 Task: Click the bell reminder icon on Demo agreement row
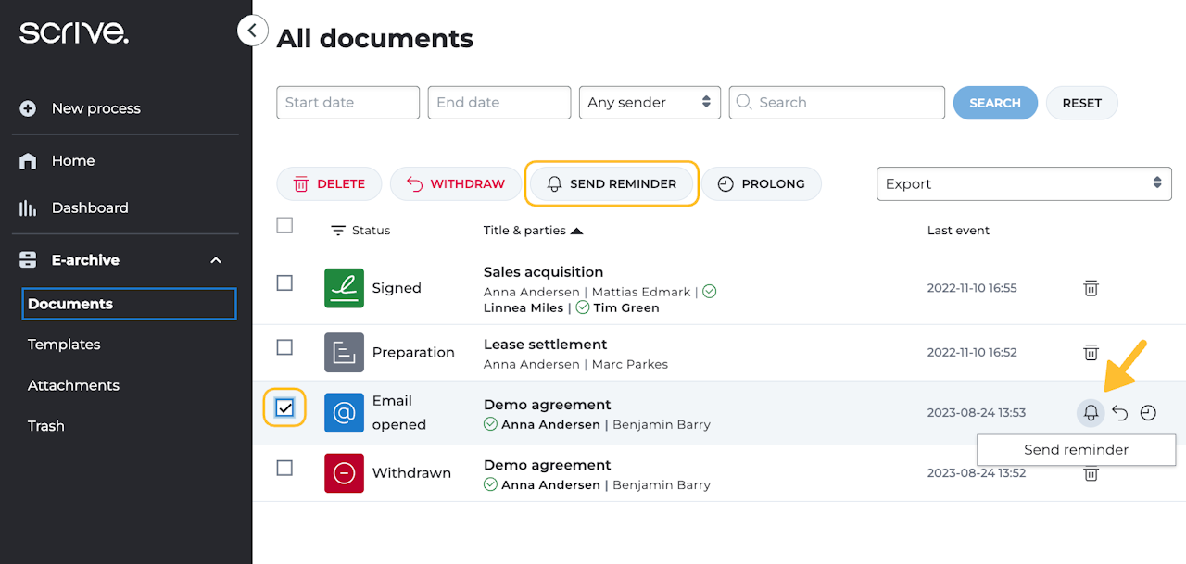click(1091, 413)
